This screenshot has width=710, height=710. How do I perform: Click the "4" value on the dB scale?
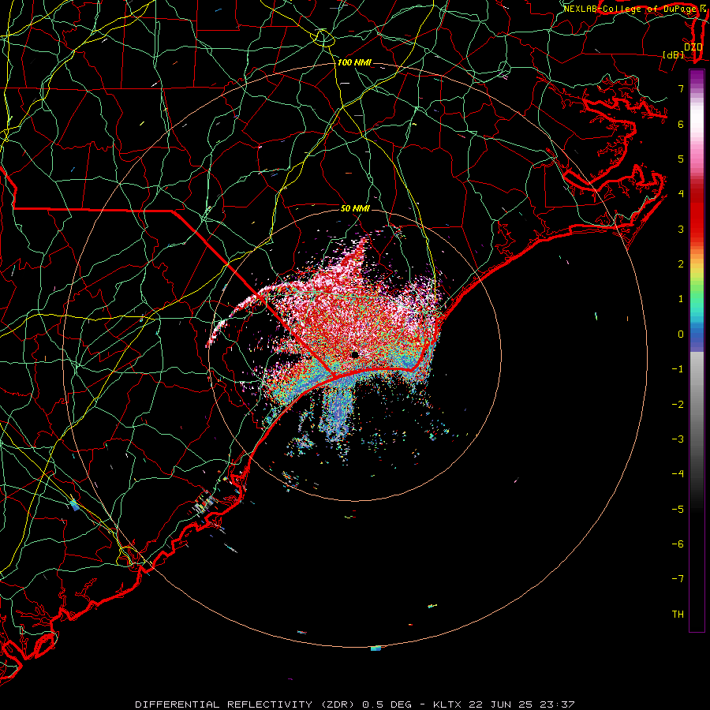[681, 194]
